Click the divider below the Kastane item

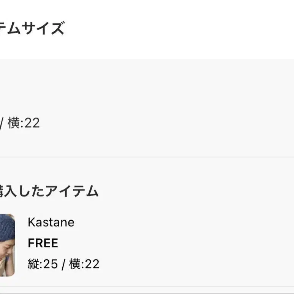[x=147, y=287]
